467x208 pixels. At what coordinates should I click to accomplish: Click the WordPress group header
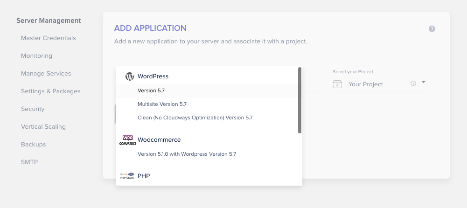[153, 76]
